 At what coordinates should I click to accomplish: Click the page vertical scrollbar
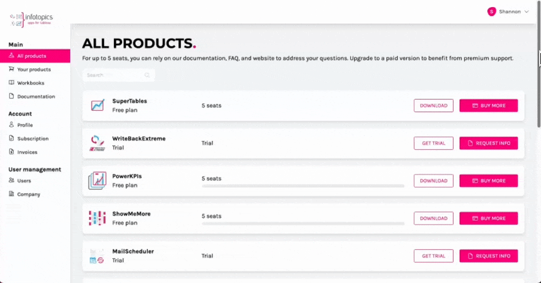[539, 64]
